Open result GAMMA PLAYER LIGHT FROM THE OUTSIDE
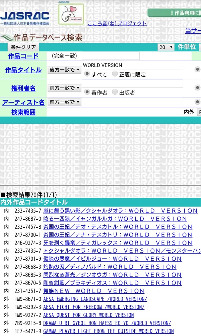This screenshot has width=201, height=336. point(109,331)
